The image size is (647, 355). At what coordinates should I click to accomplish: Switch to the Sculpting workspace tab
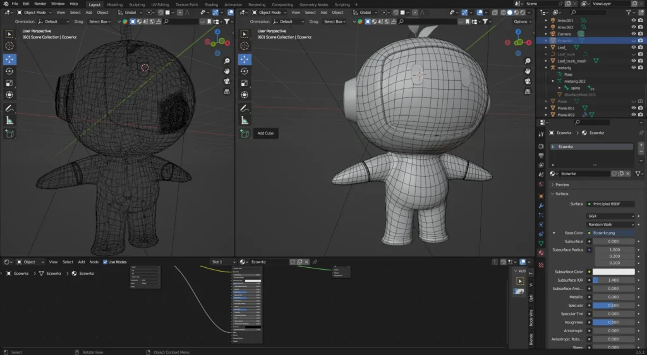coord(137,4)
